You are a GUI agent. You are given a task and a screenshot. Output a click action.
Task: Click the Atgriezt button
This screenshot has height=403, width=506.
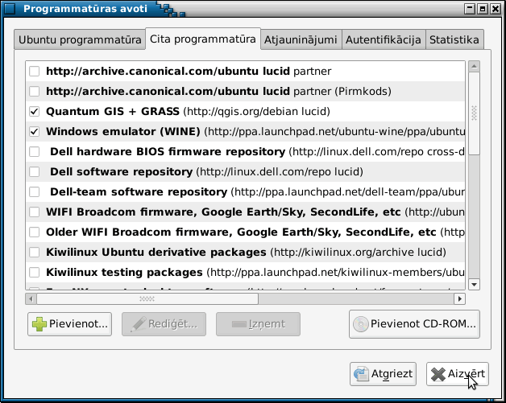coord(383,374)
